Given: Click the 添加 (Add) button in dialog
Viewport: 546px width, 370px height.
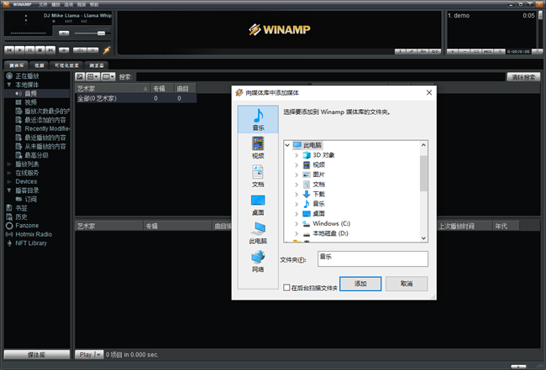Looking at the screenshot, I should tap(360, 284).
